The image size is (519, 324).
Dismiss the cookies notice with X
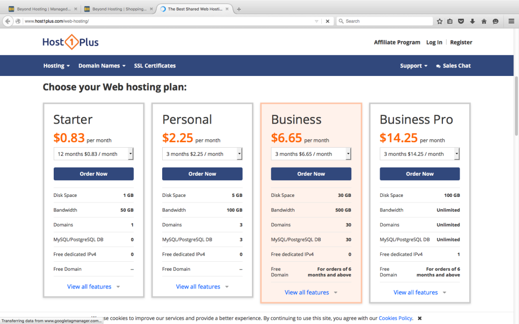(420, 318)
